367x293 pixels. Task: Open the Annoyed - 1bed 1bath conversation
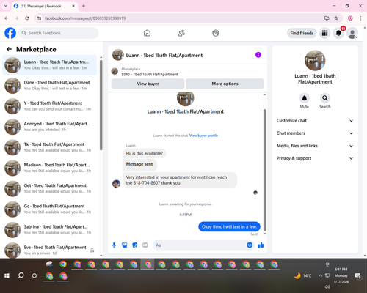50,127
